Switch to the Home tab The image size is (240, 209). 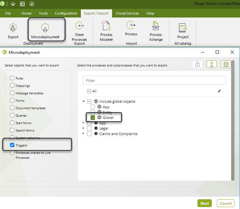pos(27,13)
